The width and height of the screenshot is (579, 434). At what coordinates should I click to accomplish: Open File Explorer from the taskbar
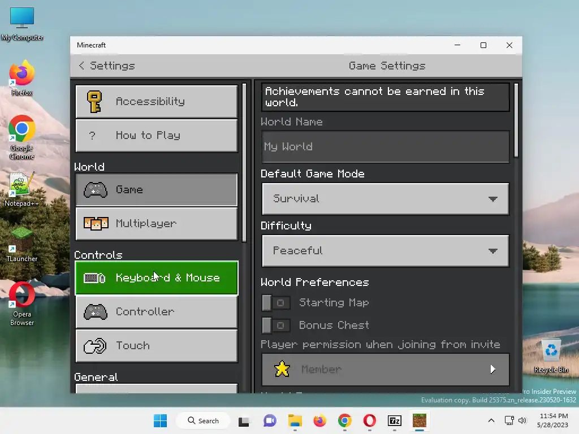tap(295, 420)
